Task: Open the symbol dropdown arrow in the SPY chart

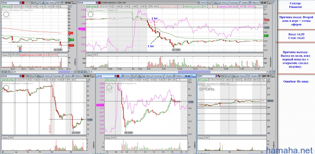Action: 216,76
